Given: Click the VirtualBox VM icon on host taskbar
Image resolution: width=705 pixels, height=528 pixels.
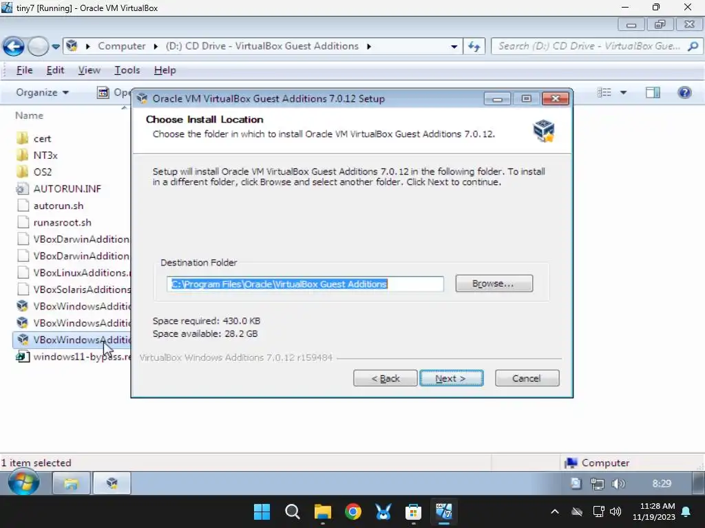Looking at the screenshot, I should tap(444, 511).
